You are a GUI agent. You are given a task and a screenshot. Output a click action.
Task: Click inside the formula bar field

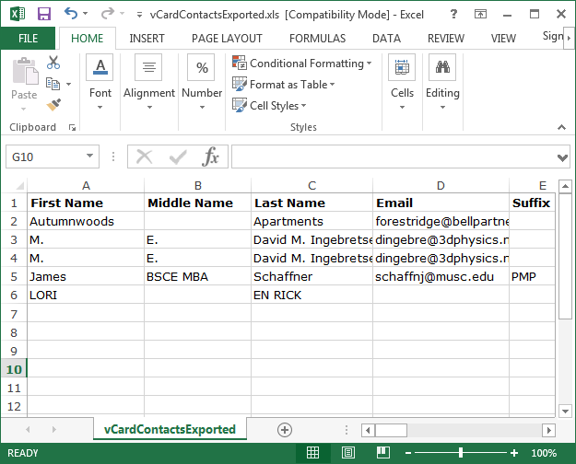394,157
